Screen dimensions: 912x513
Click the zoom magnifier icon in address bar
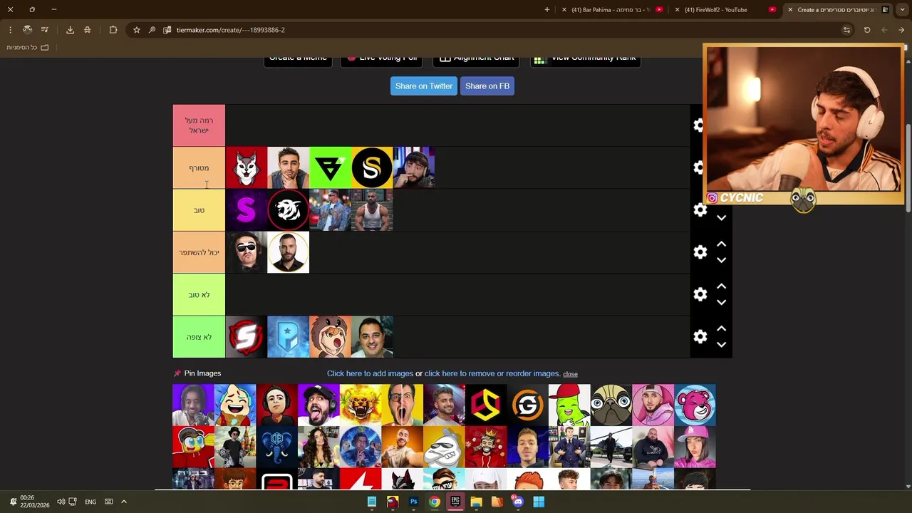click(x=152, y=30)
